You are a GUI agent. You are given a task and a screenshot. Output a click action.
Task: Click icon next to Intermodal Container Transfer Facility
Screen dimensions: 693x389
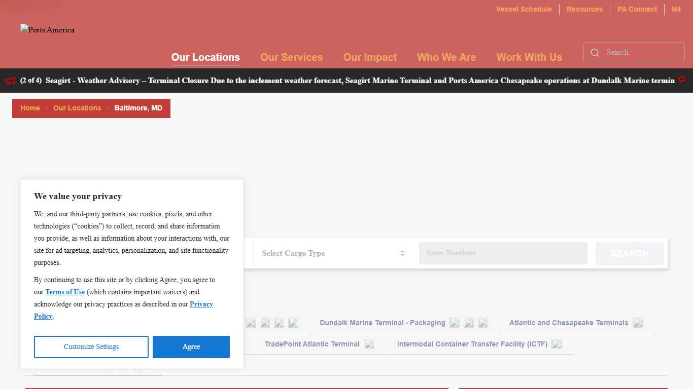click(557, 344)
